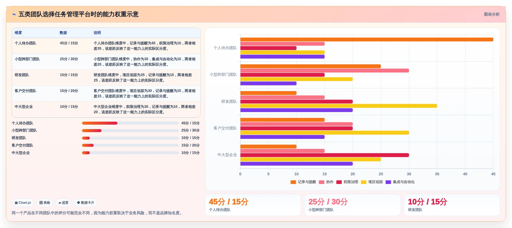
Task: Click the 图表分析 label in the header
Action: click(492, 14)
